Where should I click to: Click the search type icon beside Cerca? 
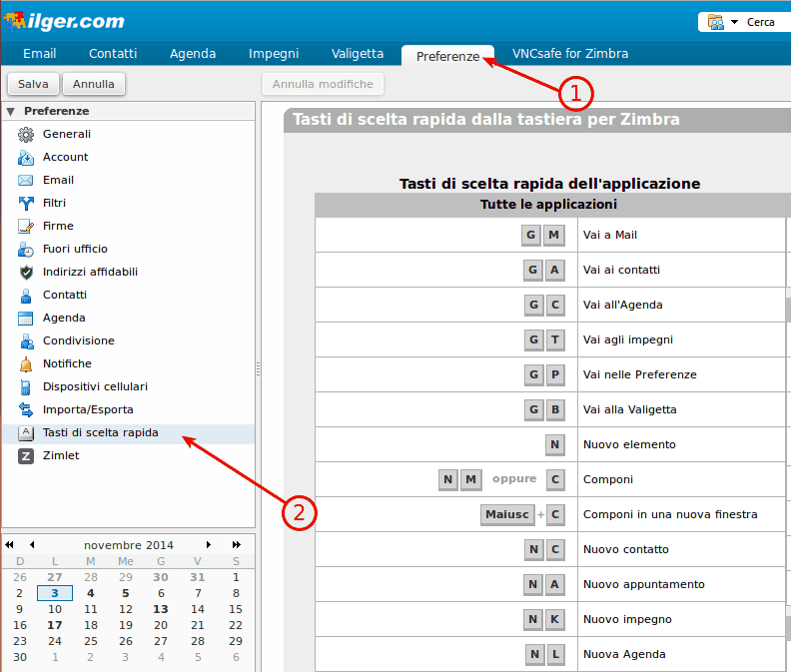[x=715, y=22]
